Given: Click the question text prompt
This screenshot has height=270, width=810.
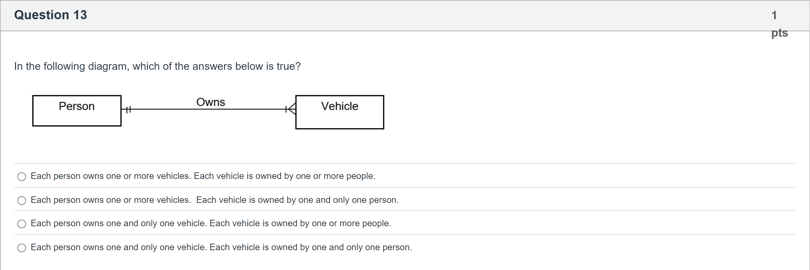Looking at the screenshot, I should point(157,66).
